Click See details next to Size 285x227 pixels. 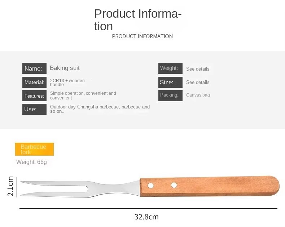tap(198, 82)
